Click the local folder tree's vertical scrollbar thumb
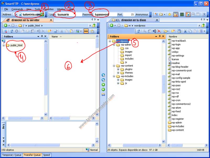The width and height of the screenshot is (210, 158). pos(163,84)
